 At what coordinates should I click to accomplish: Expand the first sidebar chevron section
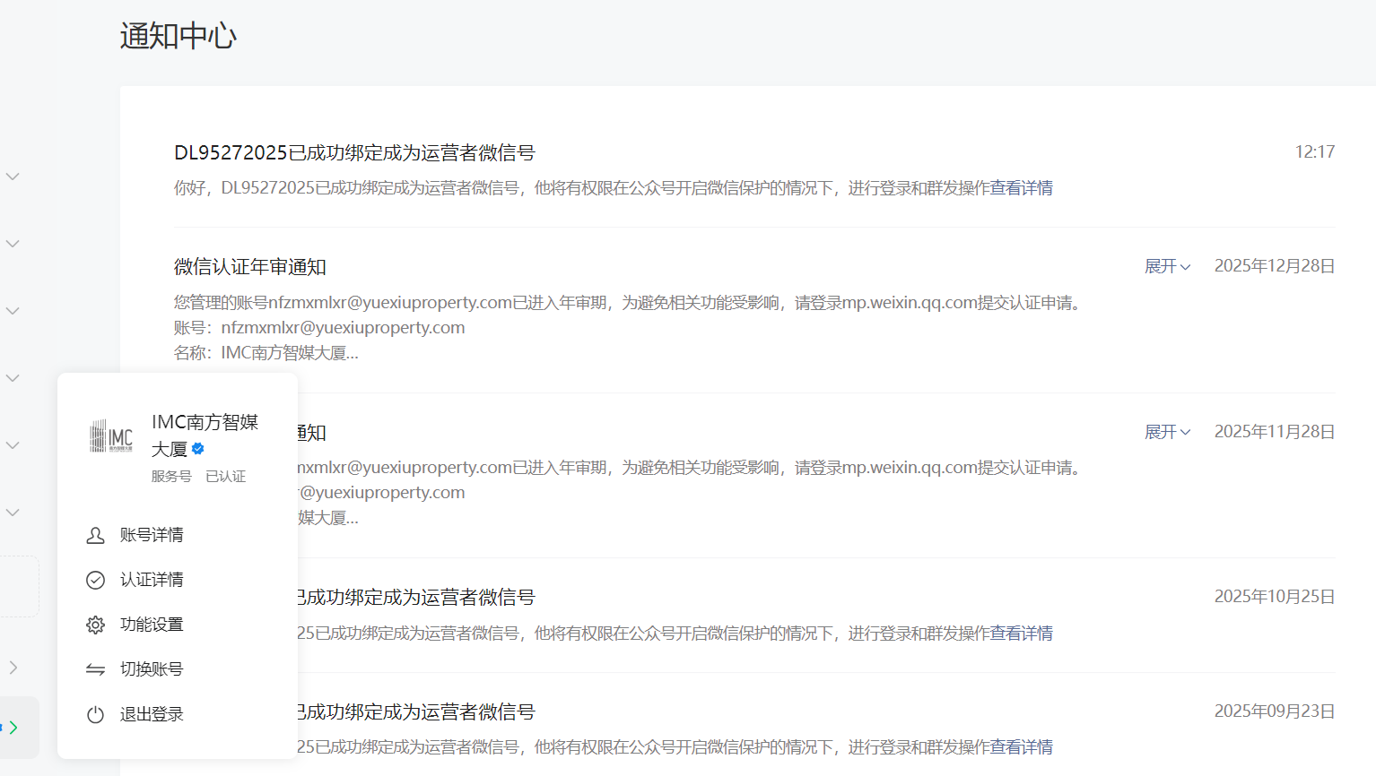point(13,177)
